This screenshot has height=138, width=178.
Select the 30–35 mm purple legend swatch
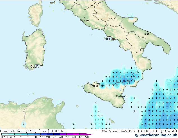tap(63, 134)
